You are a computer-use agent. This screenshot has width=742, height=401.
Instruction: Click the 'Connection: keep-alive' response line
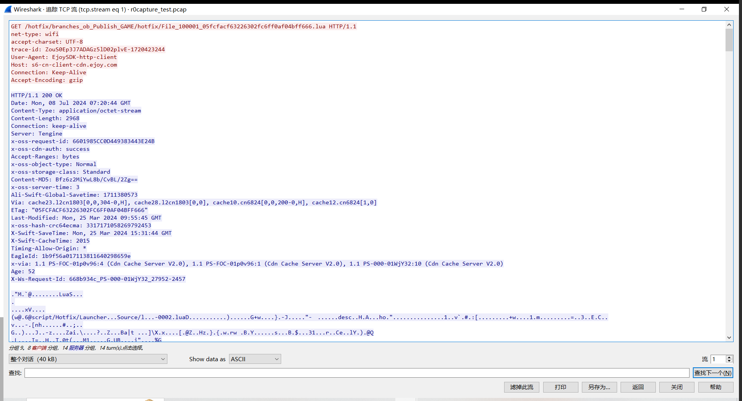point(49,126)
